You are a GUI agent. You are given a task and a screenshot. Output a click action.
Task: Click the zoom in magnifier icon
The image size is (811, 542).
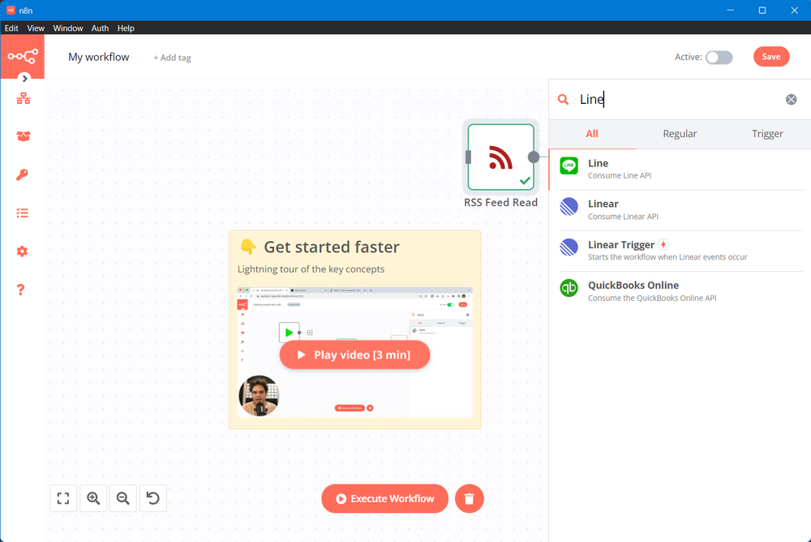pos(93,498)
